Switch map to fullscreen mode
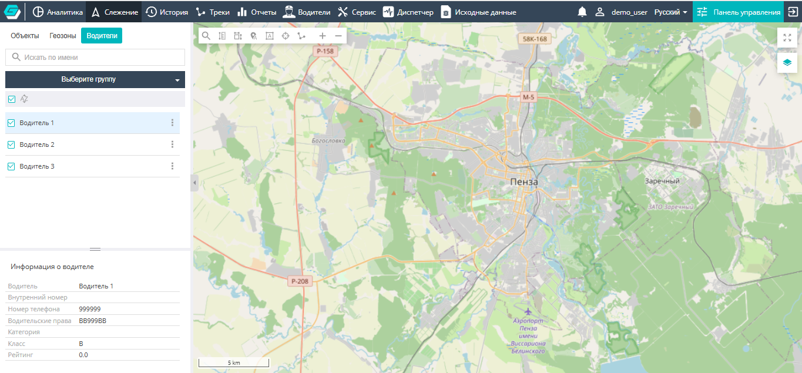 click(787, 38)
